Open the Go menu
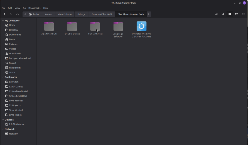This screenshot has height=145, width=248. coord(24,8)
